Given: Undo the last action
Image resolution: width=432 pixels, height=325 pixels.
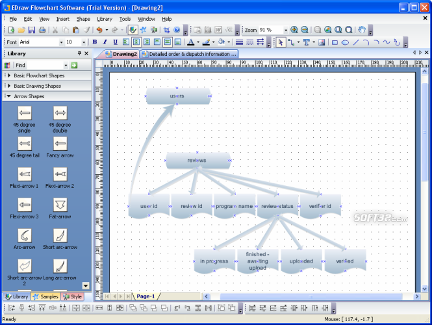Looking at the screenshot, I should tap(99, 30).
